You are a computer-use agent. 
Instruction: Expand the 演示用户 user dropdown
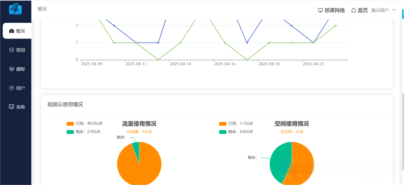pyautogui.click(x=383, y=10)
